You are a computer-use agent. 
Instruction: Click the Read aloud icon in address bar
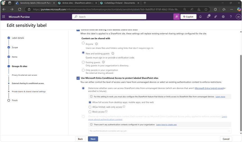192,10
